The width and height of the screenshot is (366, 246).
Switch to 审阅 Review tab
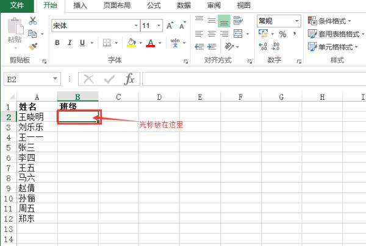(214, 5)
